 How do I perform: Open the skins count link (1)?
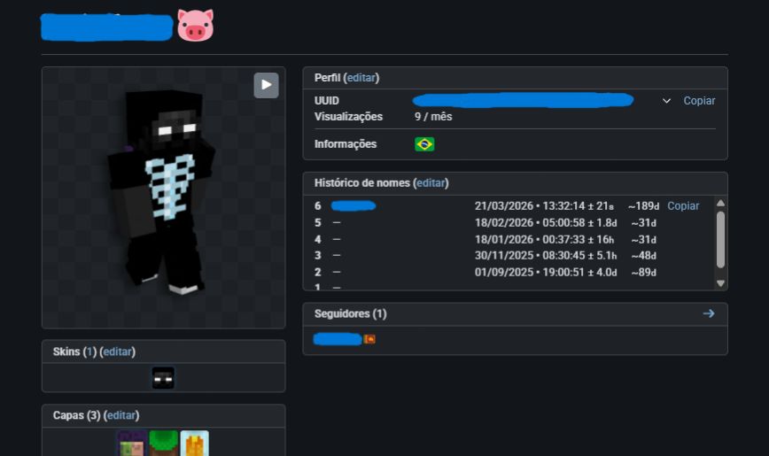89,352
